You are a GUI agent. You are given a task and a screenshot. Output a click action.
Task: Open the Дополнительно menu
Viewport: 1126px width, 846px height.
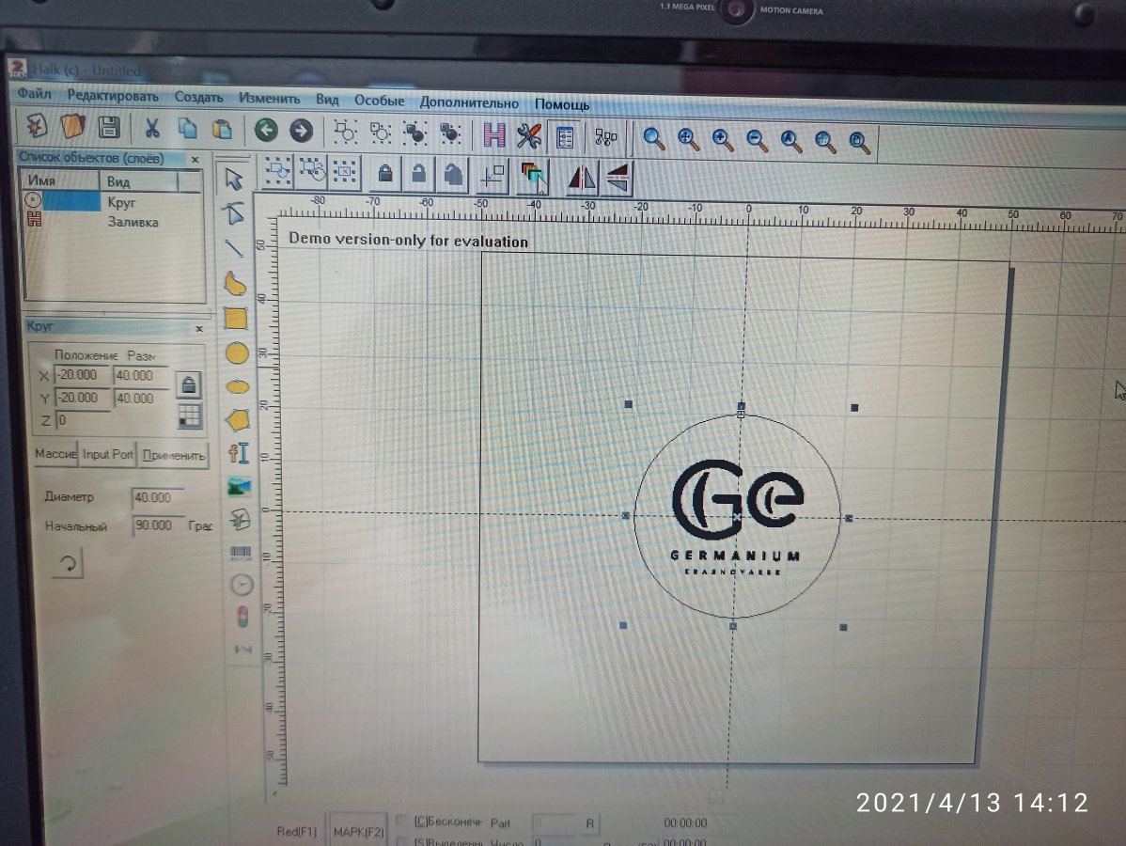point(469,102)
